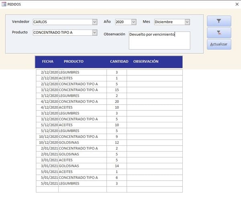Click the FECHA column header

[x=47, y=62]
